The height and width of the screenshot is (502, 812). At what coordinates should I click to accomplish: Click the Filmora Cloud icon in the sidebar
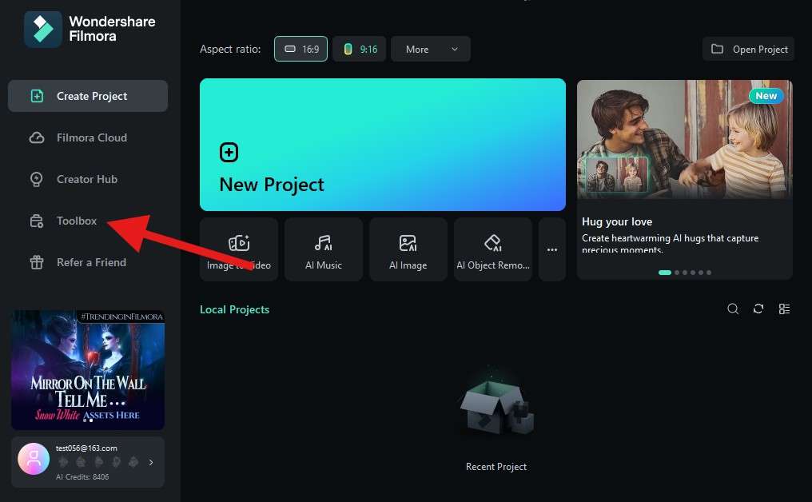pos(37,137)
